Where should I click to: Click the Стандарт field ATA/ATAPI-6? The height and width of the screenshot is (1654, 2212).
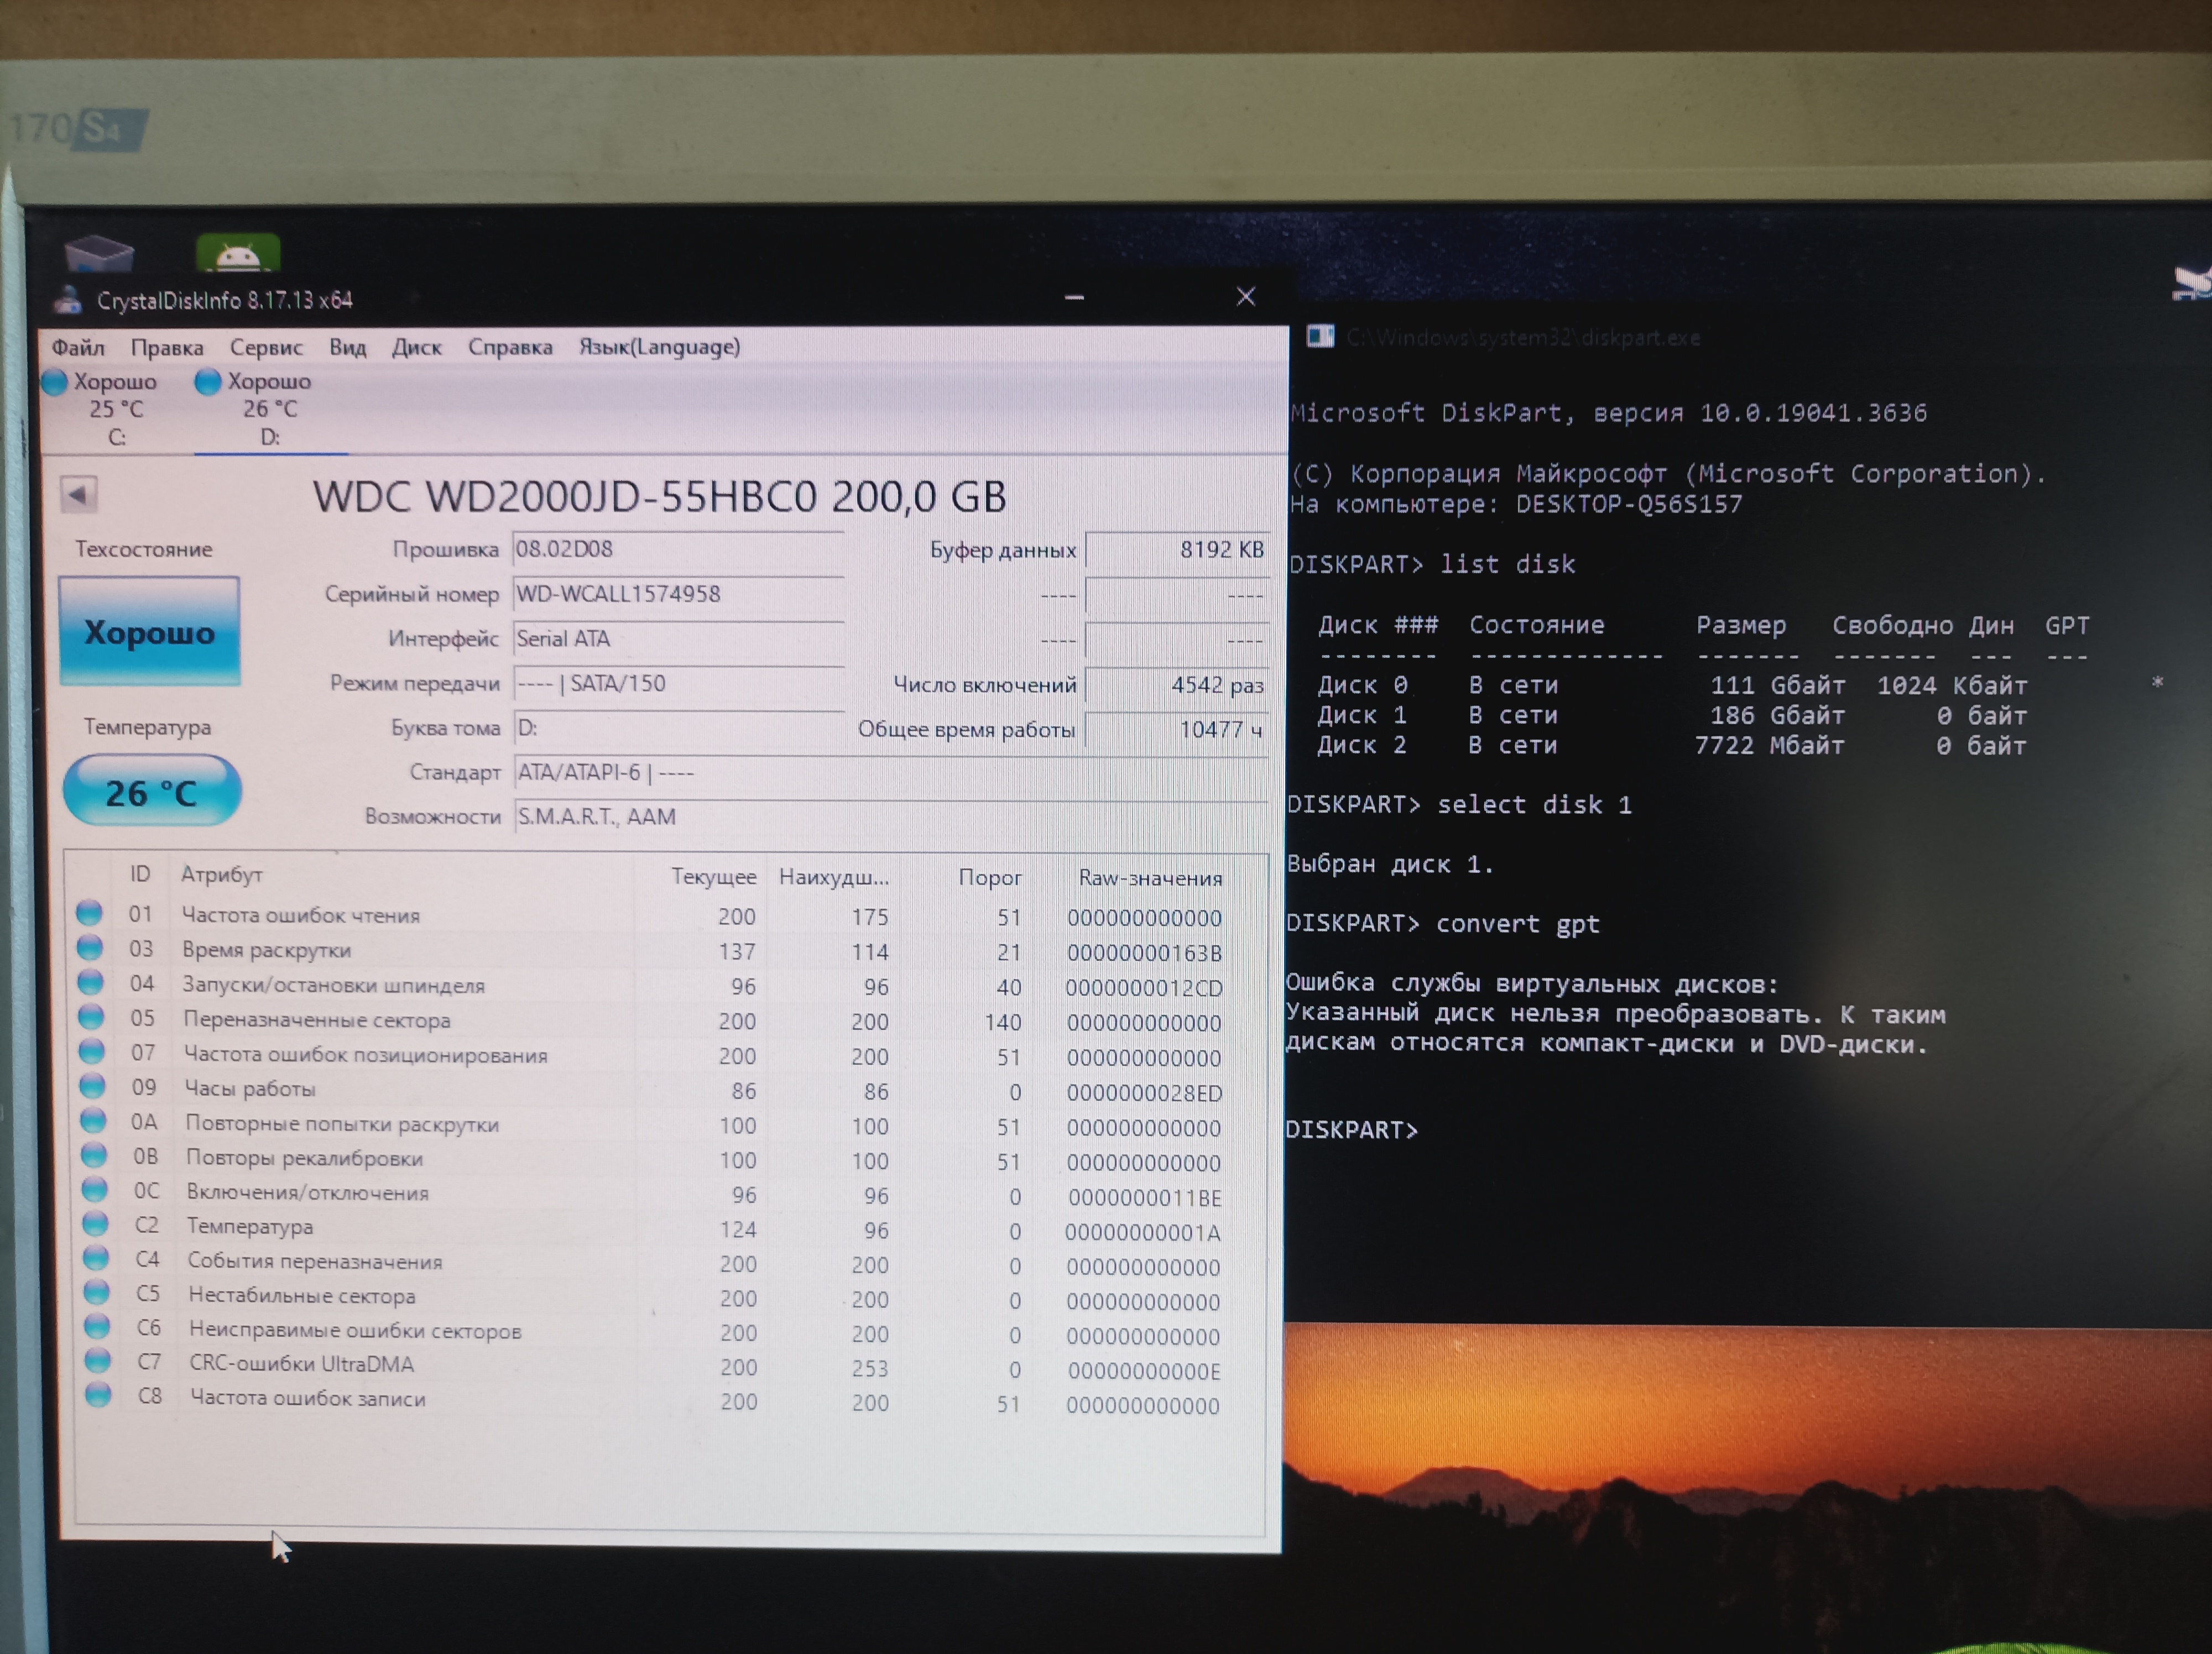[x=890, y=772]
